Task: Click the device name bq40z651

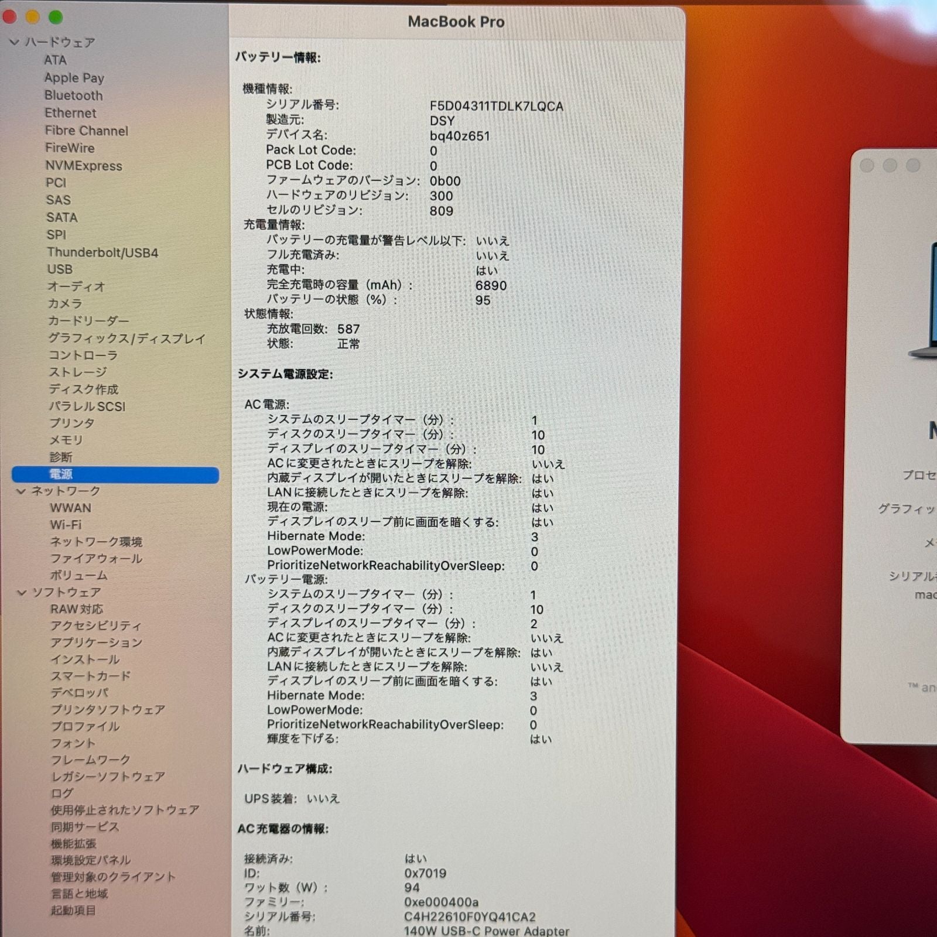Action: 460,136
